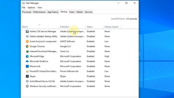Select the Phone Link icon
Viewport: 174px width, 98px height.
click(27, 66)
